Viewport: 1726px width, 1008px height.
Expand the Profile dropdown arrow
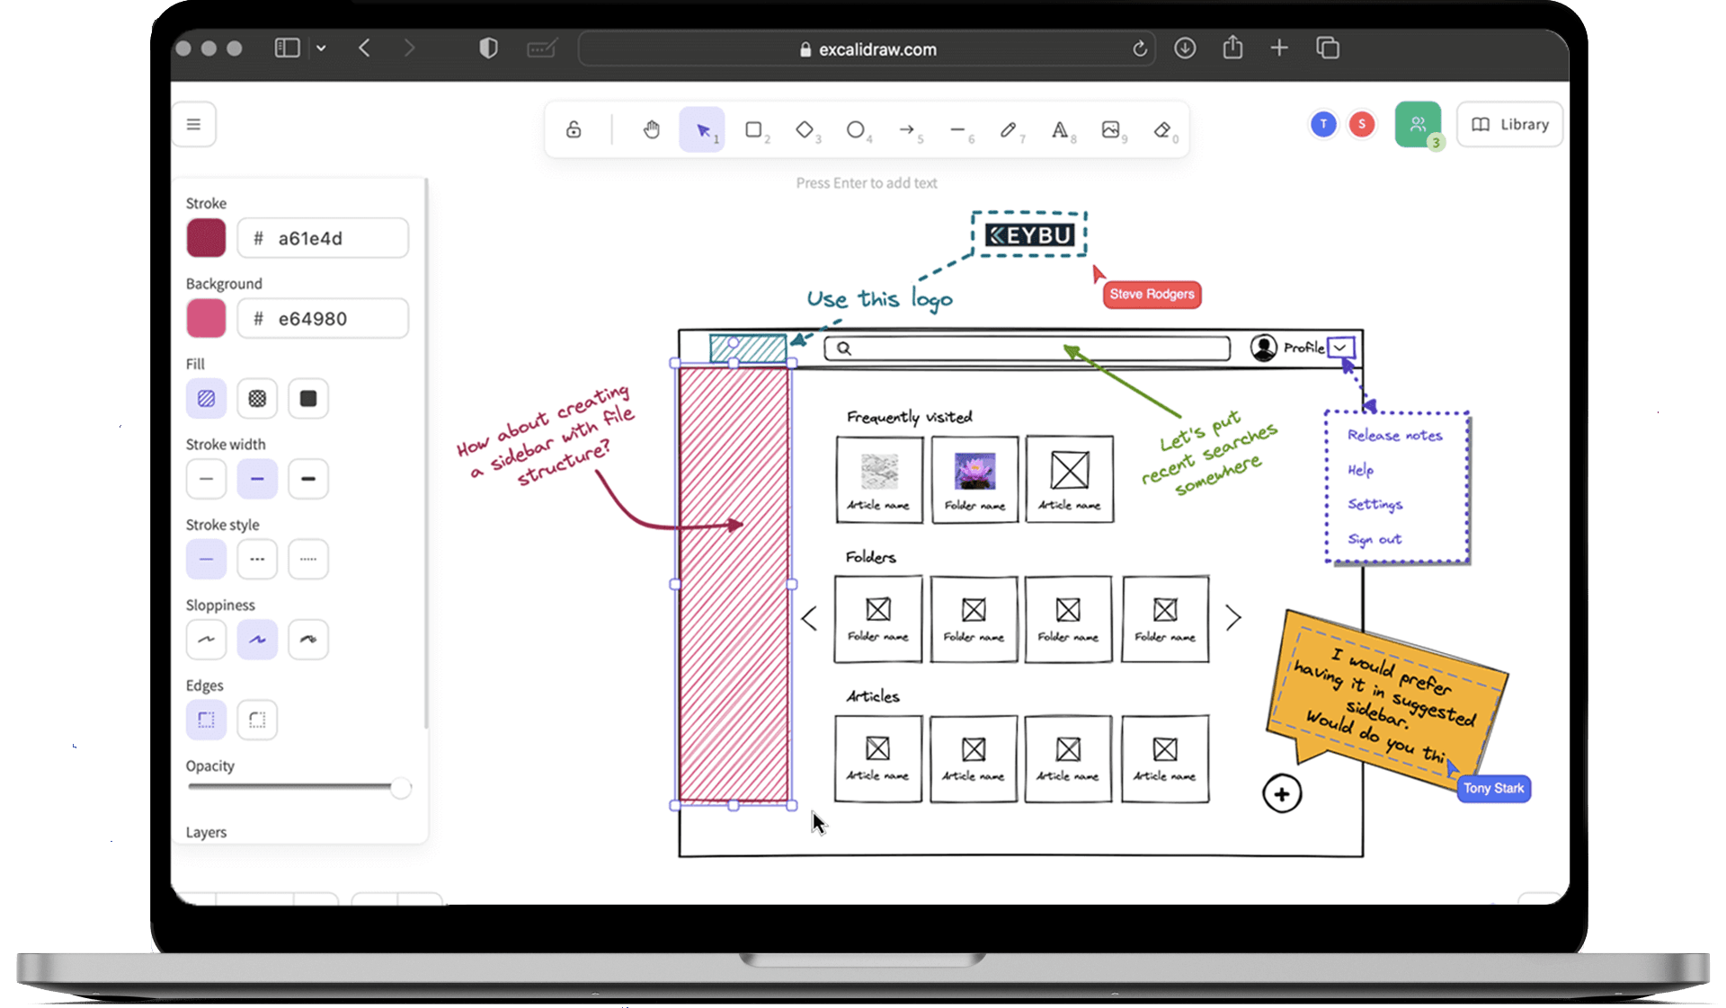coord(1340,348)
